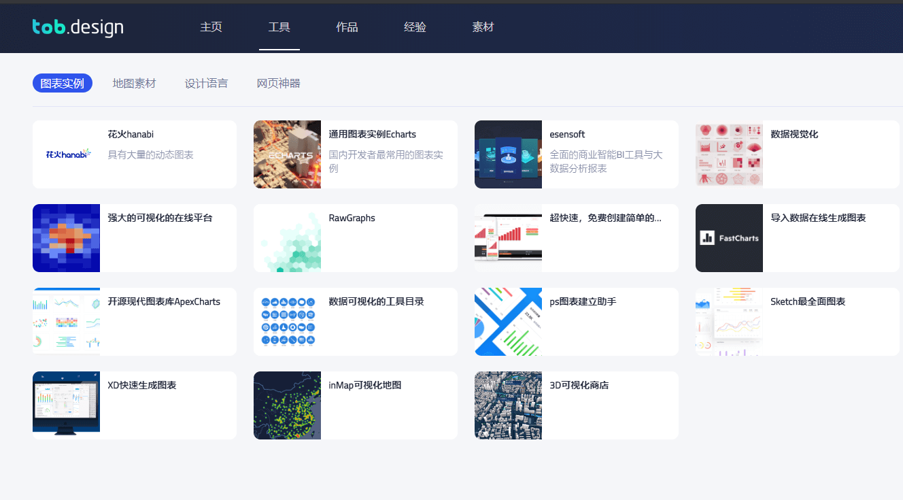Open the RawGraphs title link
This screenshot has height=500, width=903.
tap(352, 218)
